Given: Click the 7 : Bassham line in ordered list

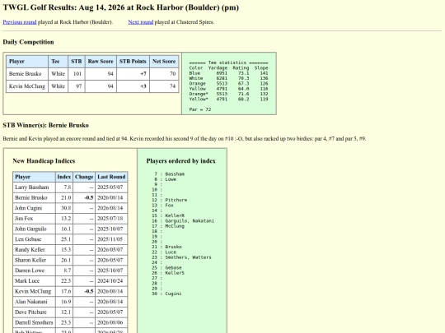Looking at the screenshot, I should coord(170,174).
